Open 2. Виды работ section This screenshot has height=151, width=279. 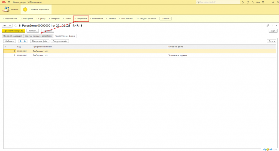pos(27,19)
